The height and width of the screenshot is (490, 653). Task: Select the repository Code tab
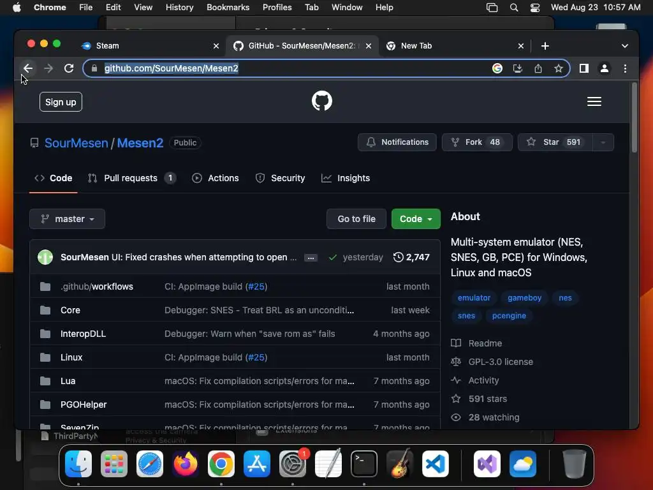[x=54, y=179]
